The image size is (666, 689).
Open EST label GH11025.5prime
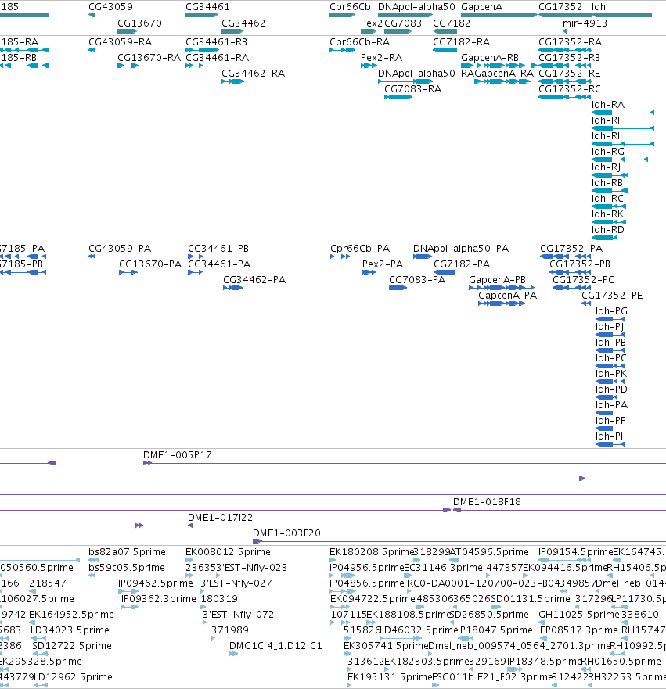(x=579, y=615)
